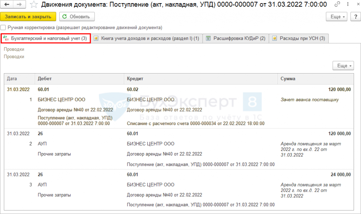
Task: Click the Записать и закрыть button
Action: (x=28, y=17)
